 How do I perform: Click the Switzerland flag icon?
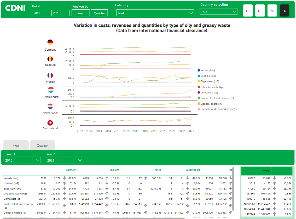[x=50, y=123]
